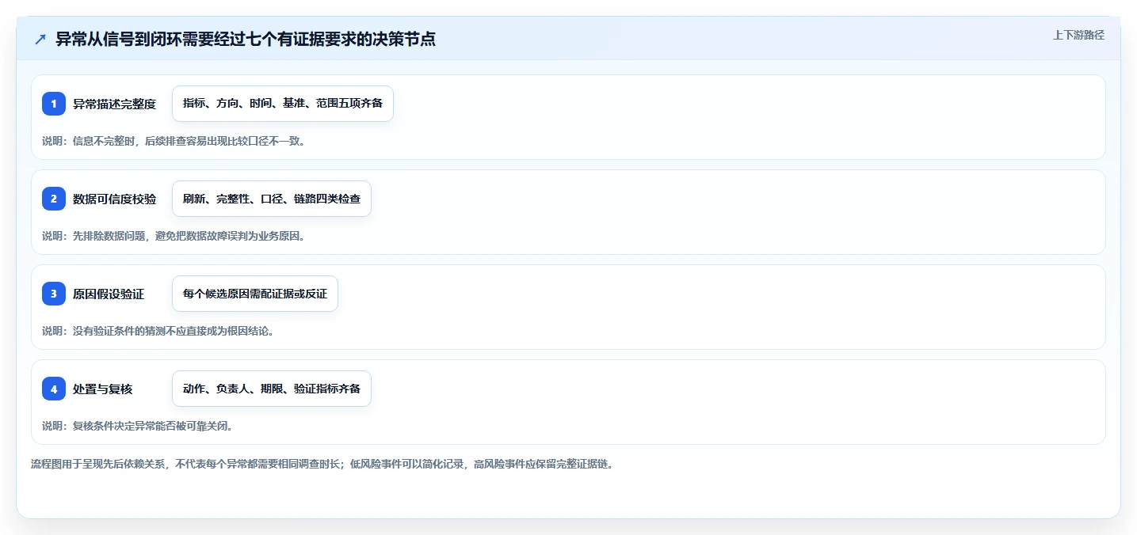The height and width of the screenshot is (535, 1137).
Task: Click the header title 异常从信号到闭环
Action: point(246,40)
